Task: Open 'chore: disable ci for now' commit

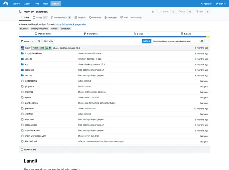Action: click(x=90, y=53)
